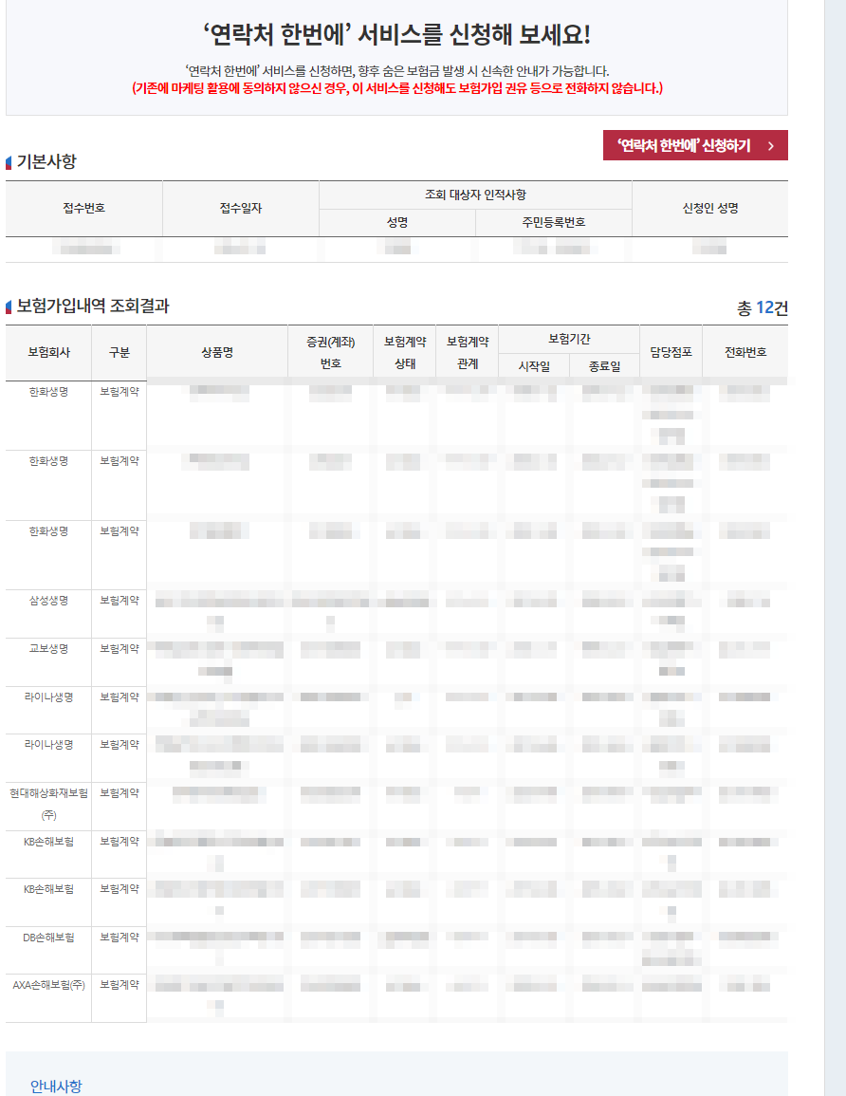
Task: Click the service description sentence below the headline
Action: click(396, 71)
